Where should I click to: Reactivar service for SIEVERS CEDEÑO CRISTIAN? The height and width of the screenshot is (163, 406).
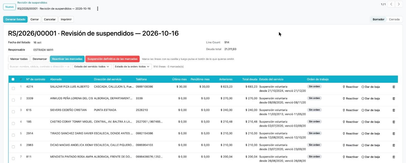click(x=350, y=110)
